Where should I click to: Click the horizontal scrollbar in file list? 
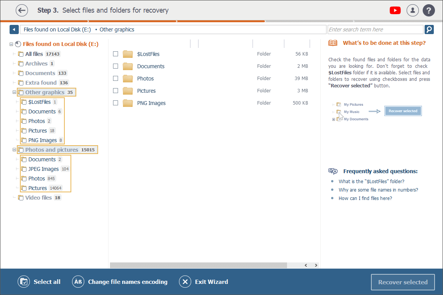(x=199, y=265)
